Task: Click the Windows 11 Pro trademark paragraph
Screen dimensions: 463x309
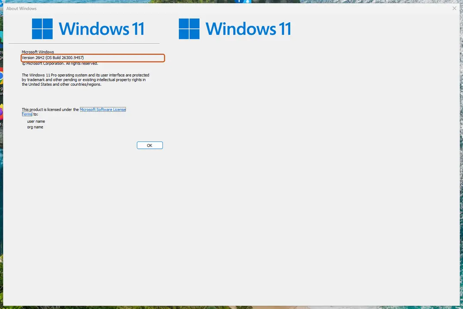Action: [85, 80]
